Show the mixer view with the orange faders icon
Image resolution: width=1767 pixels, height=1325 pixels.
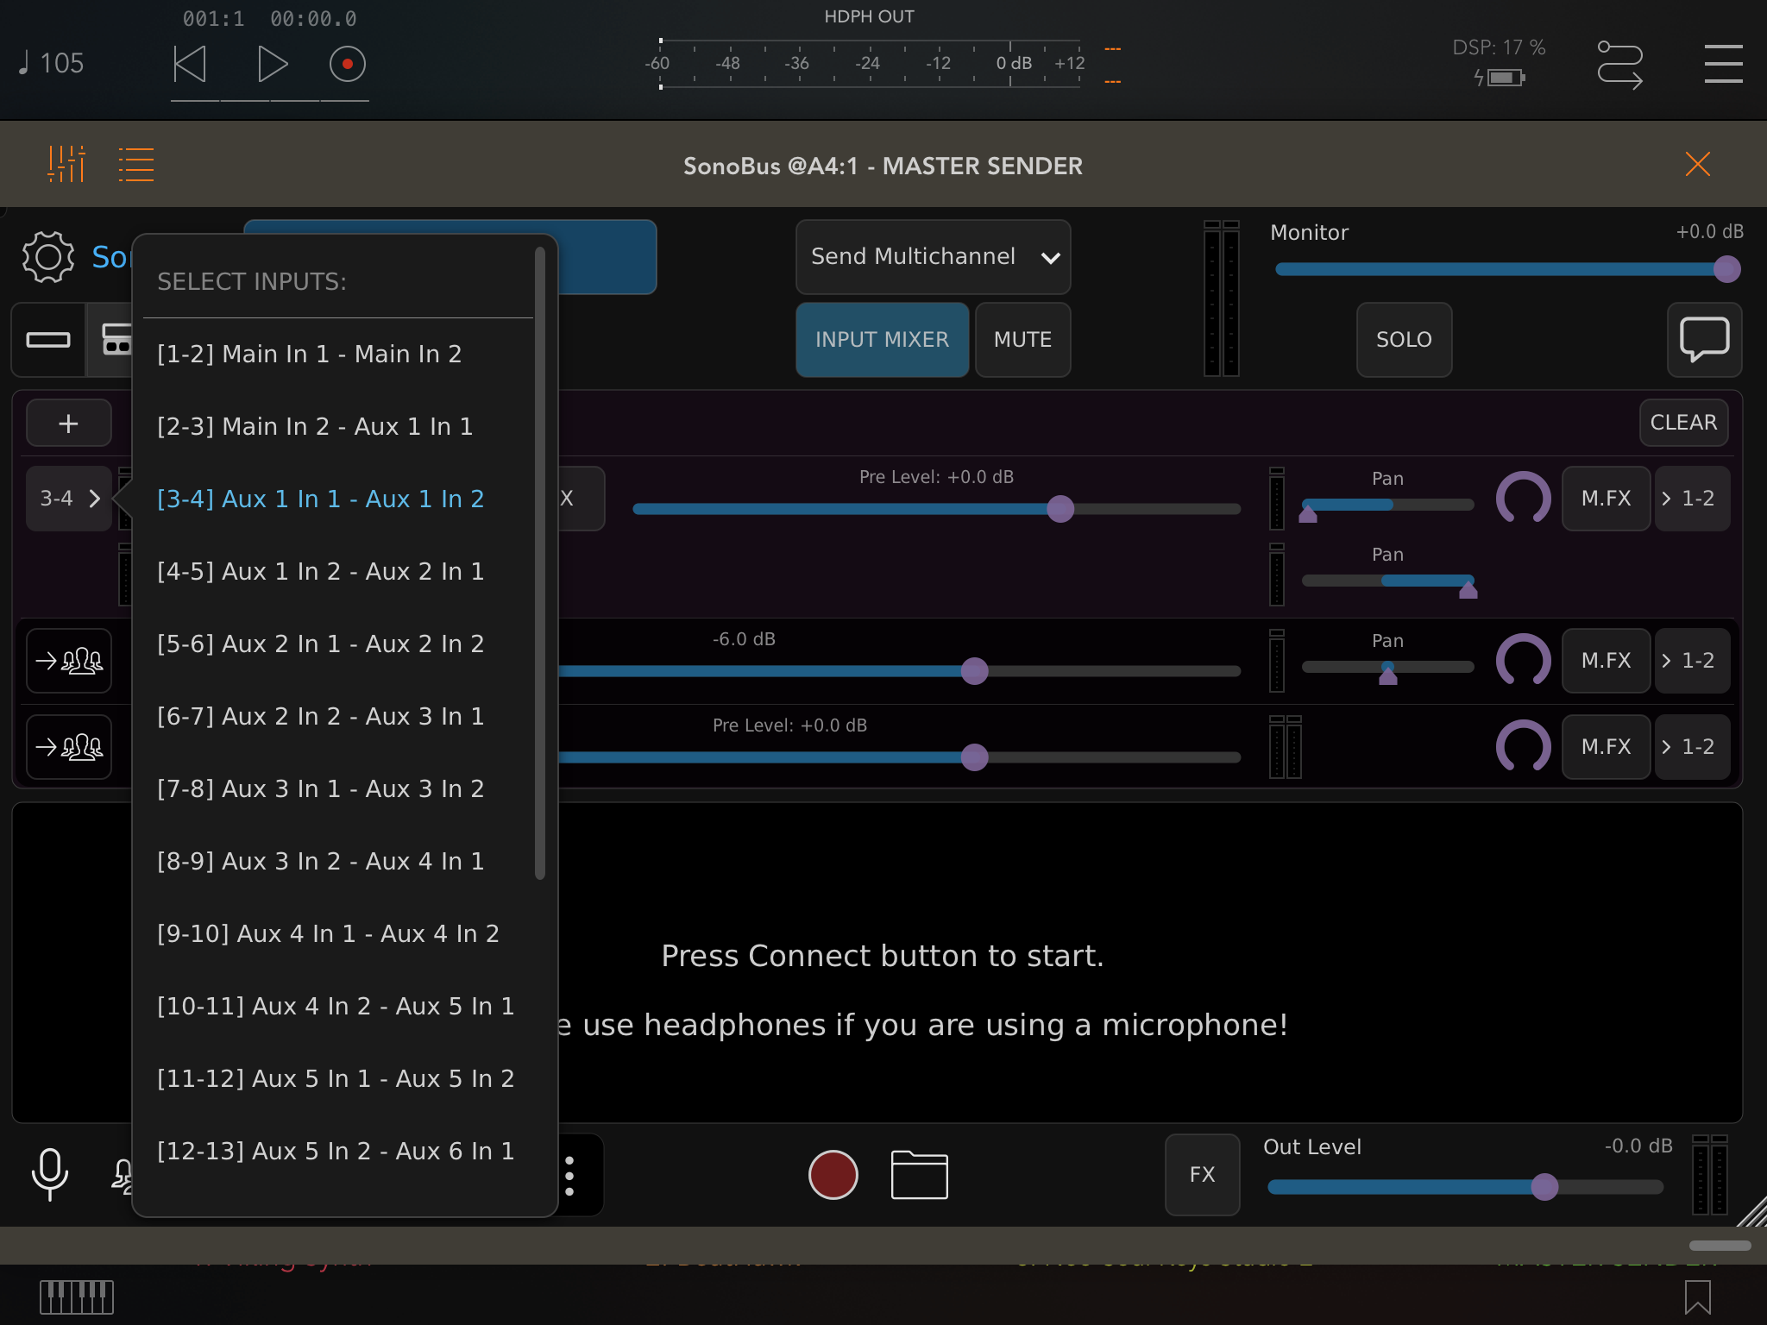66,164
